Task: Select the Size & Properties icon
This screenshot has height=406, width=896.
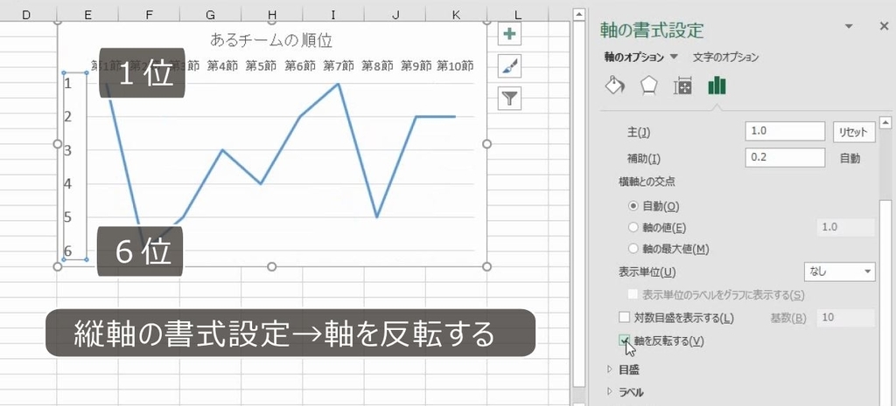Action: coord(682,86)
